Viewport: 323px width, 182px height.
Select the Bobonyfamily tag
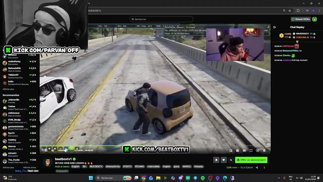coord(113,167)
